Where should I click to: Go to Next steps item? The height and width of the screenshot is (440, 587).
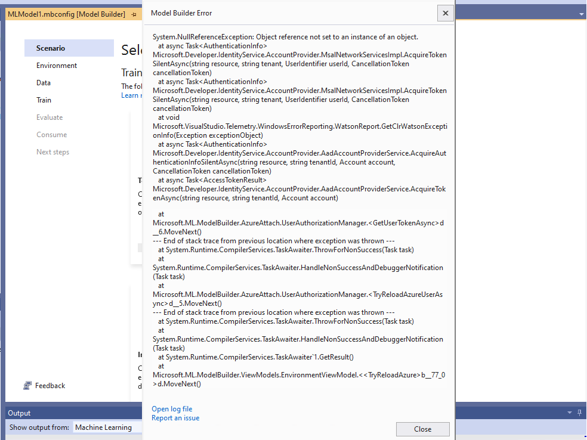click(52, 152)
